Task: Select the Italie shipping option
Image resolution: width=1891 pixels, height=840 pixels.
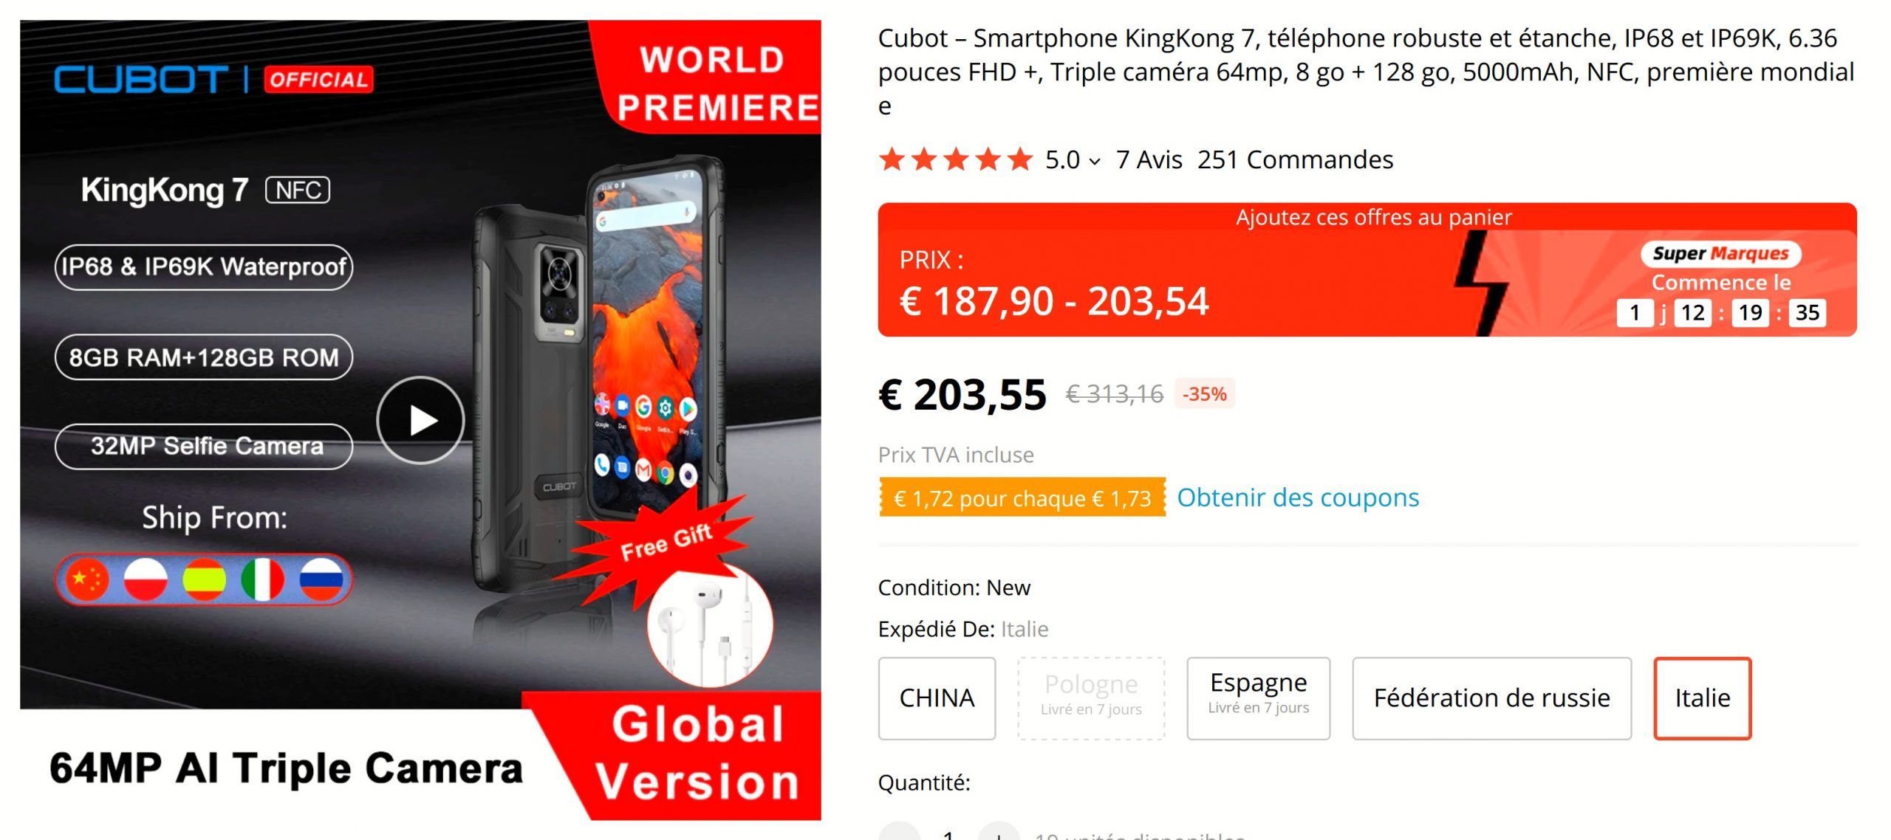Action: click(x=1702, y=698)
